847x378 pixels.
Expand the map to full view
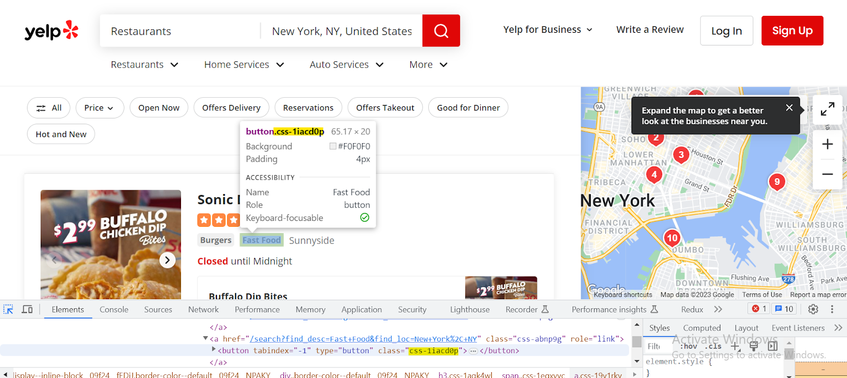[827, 109]
